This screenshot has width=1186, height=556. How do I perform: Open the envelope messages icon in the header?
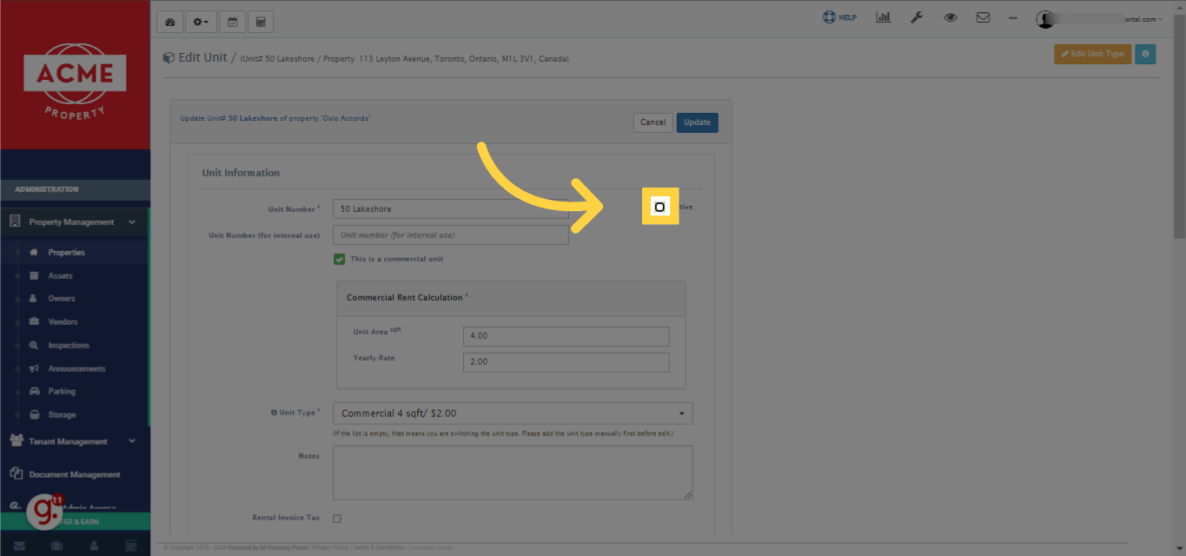tap(983, 17)
